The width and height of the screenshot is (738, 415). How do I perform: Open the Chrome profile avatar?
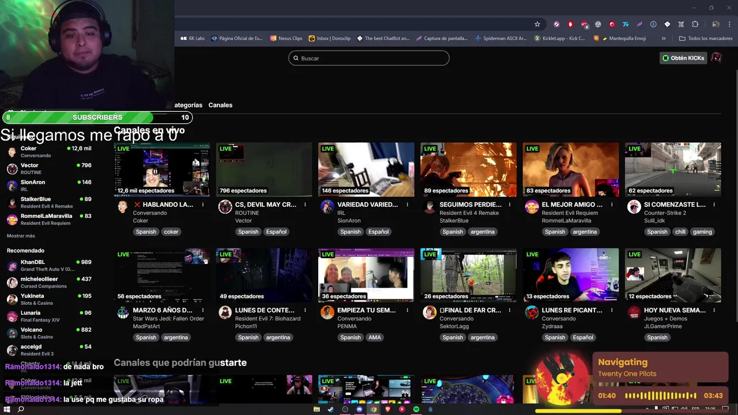(x=716, y=24)
